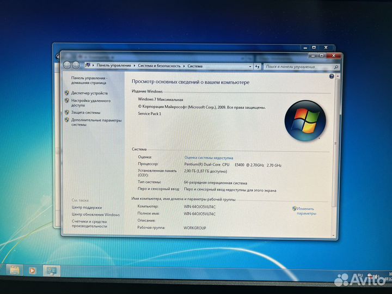Open the blue help question mark icon
This screenshot has height=294, width=392.
coord(332,76)
